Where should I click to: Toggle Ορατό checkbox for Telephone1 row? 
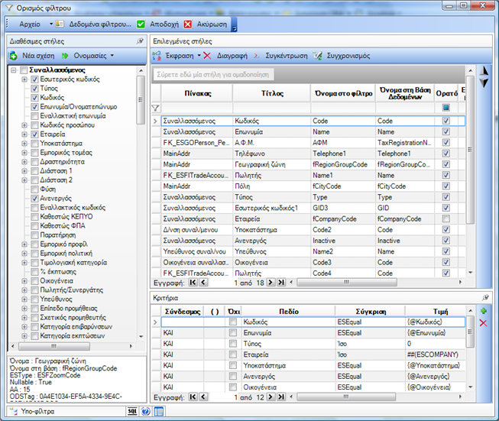[446, 154]
